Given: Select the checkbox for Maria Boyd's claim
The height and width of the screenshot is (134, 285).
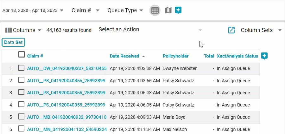Looking at the screenshot, I should tap(22, 117).
